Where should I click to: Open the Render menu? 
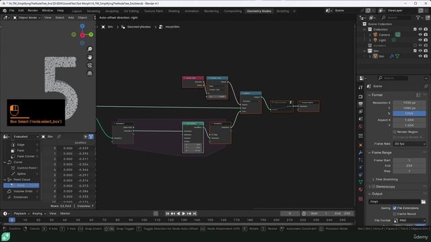(33, 11)
